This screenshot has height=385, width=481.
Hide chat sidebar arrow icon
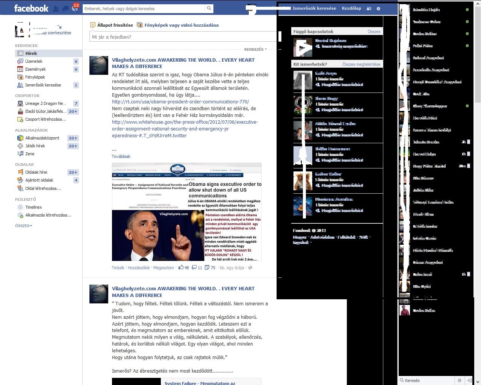469,380
